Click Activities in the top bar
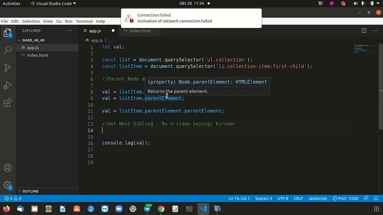Screen dimensions: 383x215 click(11, 4)
